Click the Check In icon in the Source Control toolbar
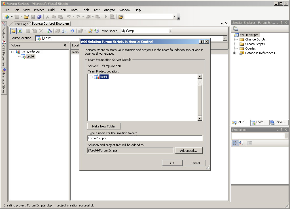 coord(64,31)
